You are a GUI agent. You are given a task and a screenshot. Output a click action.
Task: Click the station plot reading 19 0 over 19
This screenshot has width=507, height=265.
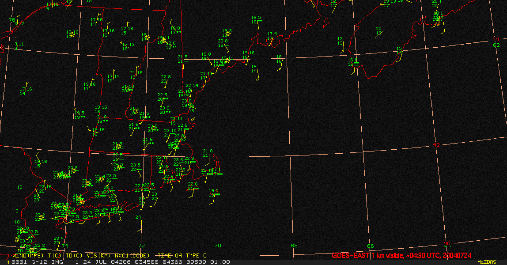coord(214,193)
